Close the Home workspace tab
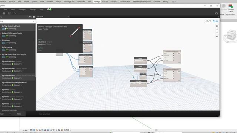This screenshot has width=237, height=133. [x=68, y=17]
